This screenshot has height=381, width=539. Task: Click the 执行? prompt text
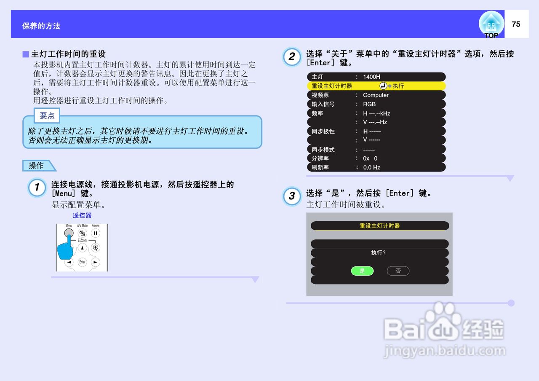tap(378, 252)
